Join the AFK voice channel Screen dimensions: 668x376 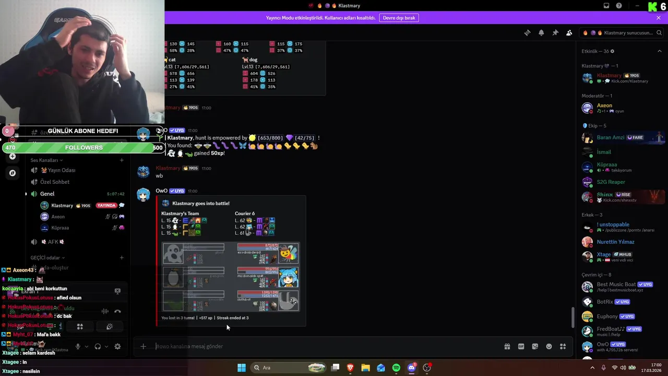point(77,242)
